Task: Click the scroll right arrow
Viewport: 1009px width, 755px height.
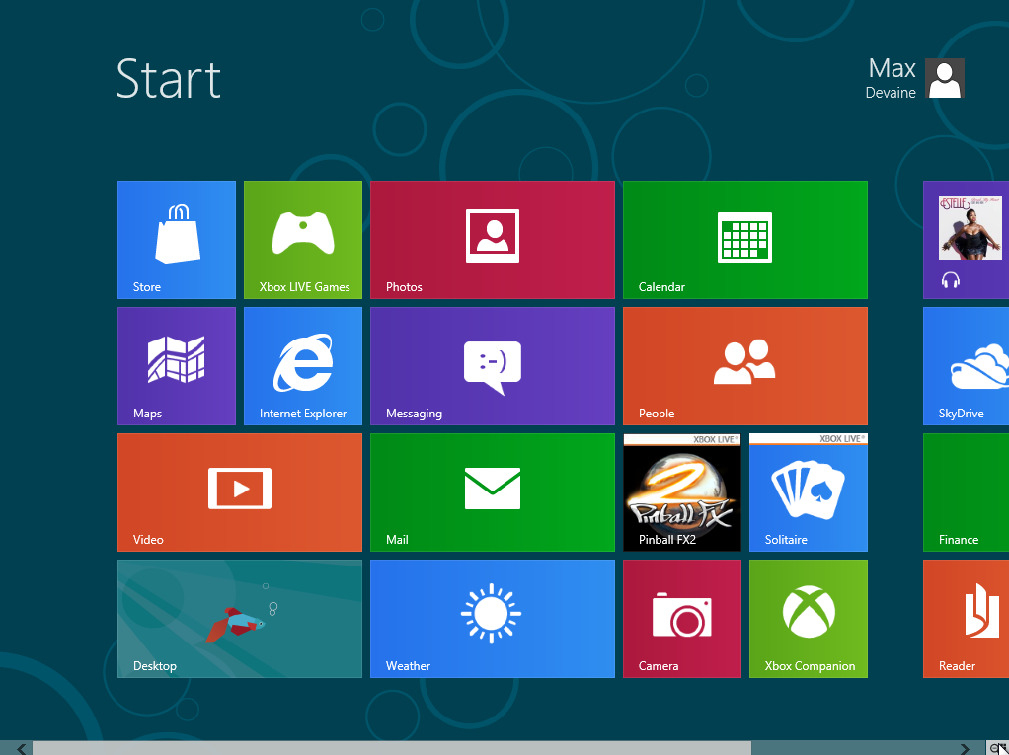Action: coord(964,748)
